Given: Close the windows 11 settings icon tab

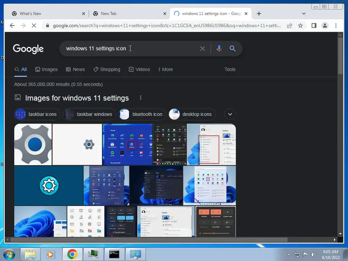Looking at the screenshot, I should (x=246, y=14).
